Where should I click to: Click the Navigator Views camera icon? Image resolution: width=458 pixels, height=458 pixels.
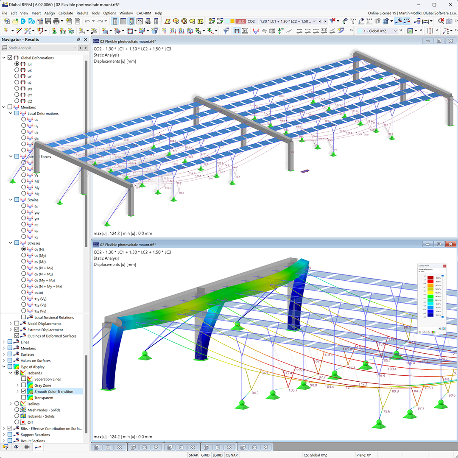27,447
